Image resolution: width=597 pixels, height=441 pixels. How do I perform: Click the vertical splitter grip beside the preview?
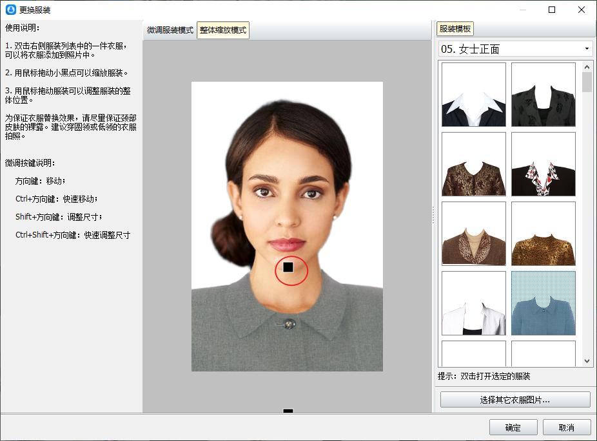point(433,214)
